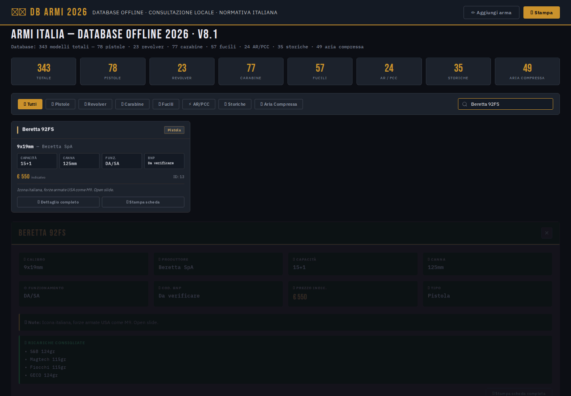Switch to the Revolver filter

(95, 104)
